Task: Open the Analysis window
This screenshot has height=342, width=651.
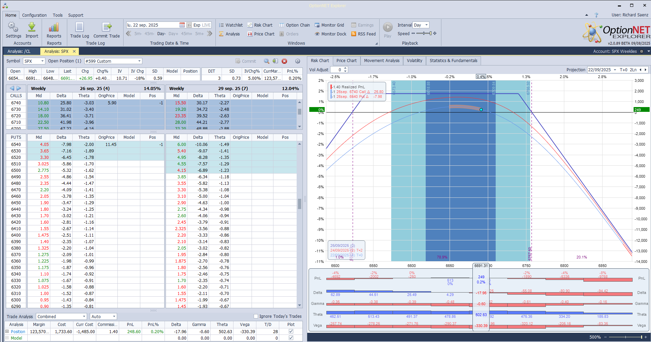Action: 229,34
